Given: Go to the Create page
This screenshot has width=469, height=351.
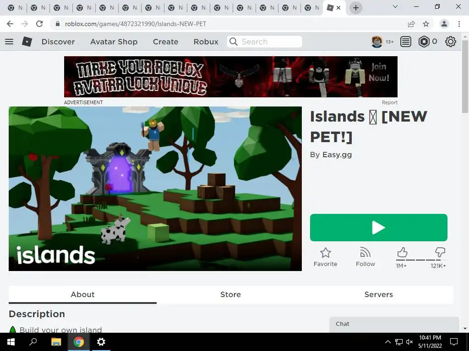Looking at the screenshot, I should pyautogui.click(x=165, y=42).
